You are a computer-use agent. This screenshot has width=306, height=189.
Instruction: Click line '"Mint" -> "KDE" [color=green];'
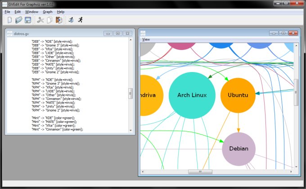[x=53, y=118]
